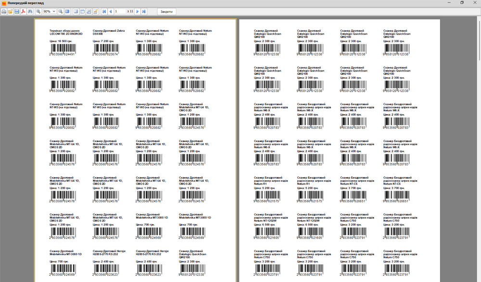Screen dimensions: 481x282
Task: Toggle the thumbnails panel icon
Action: coord(82,11)
